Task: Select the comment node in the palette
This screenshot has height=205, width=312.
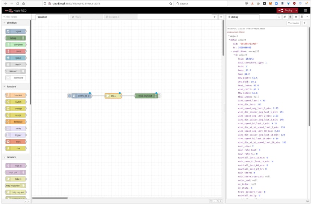Action: (16, 78)
